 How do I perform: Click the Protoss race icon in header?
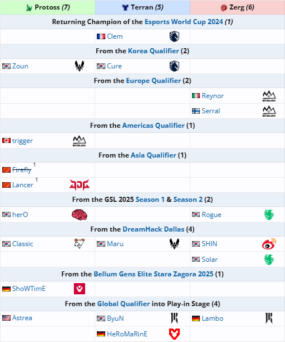pyautogui.click(x=29, y=8)
